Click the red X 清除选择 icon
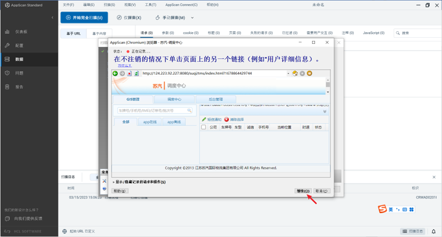 click(226, 120)
